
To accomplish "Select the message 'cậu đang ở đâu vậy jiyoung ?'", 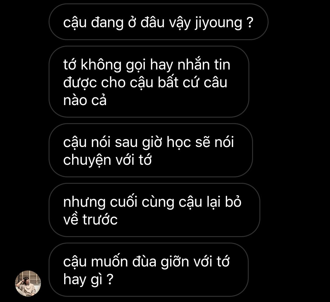I will point(159,21).
